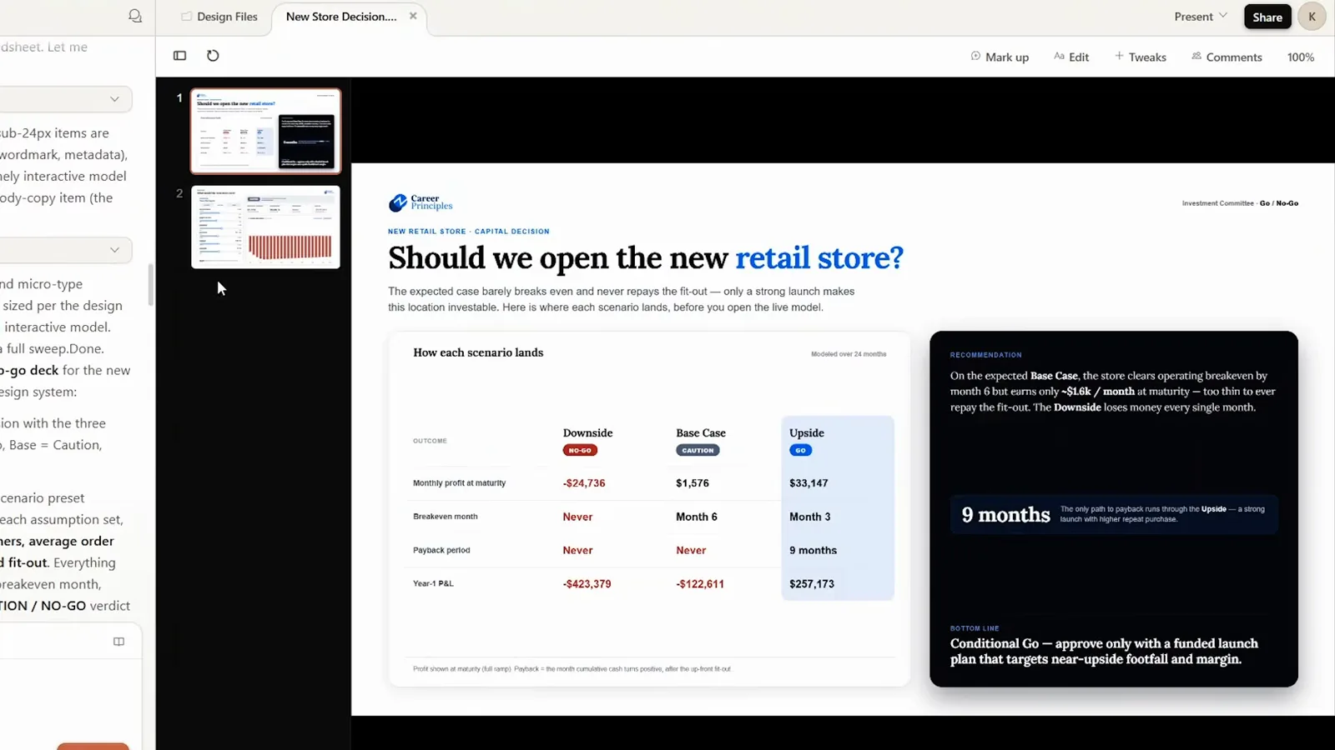1335x750 pixels.
Task: Click the slide title 'Should we open the new retail store?'
Action: [645, 257]
